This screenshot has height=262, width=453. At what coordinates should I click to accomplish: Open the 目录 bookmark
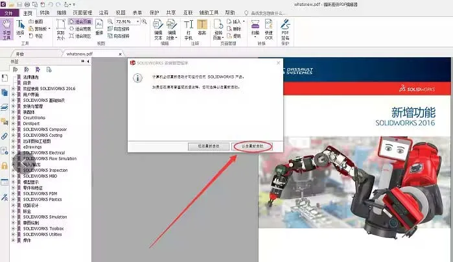(x=27, y=83)
